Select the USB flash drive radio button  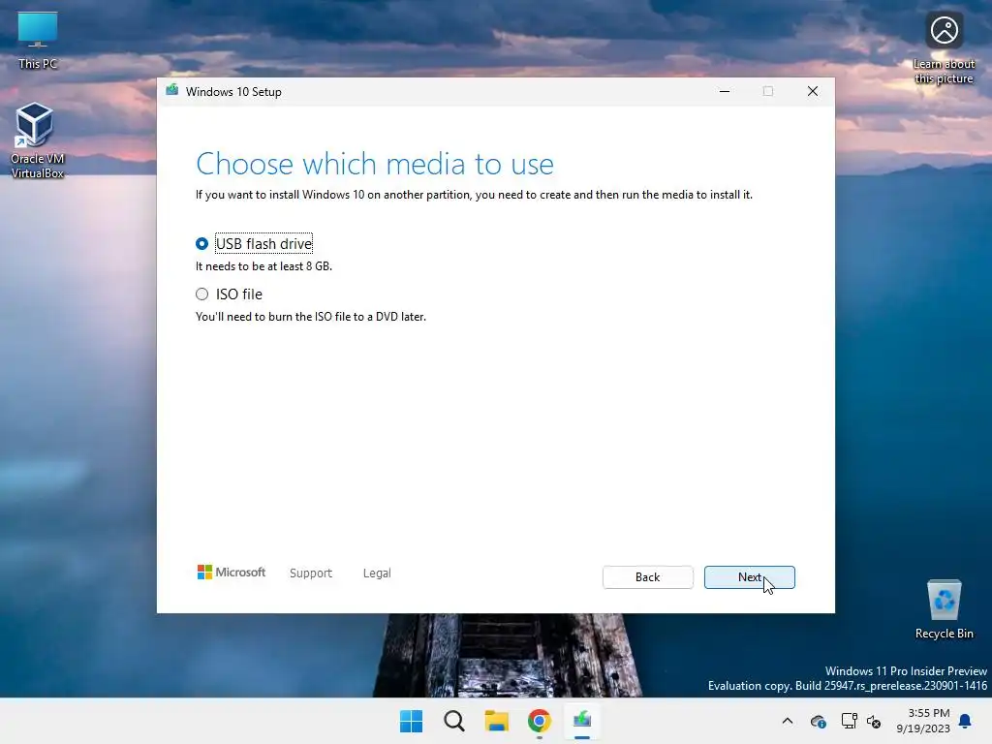(201, 243)
